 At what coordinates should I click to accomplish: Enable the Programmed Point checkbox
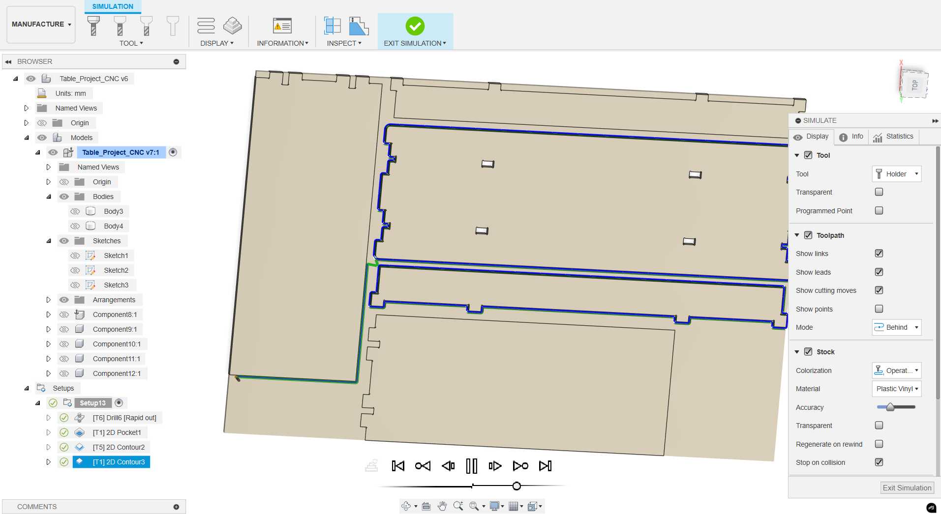879,210
